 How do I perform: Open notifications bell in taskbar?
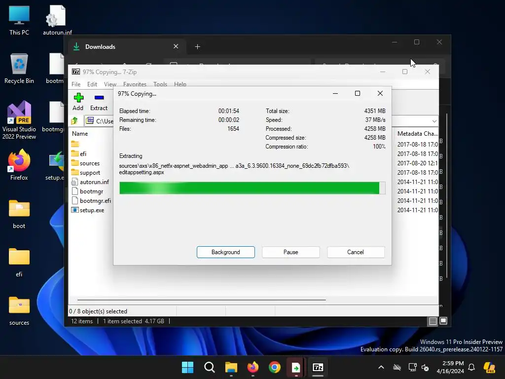[471, 367]
